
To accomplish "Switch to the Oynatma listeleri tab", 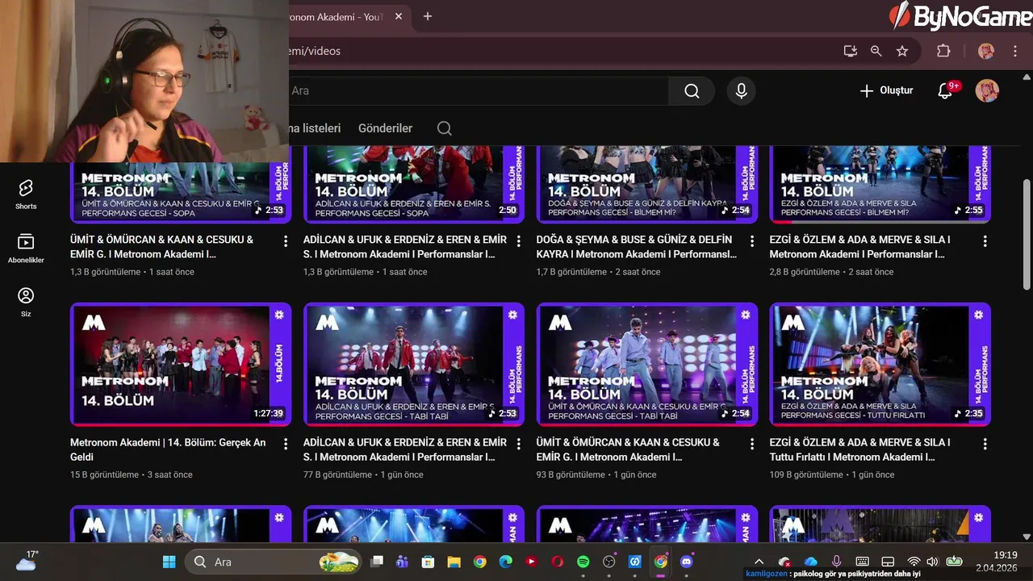I will click(315, 128).
